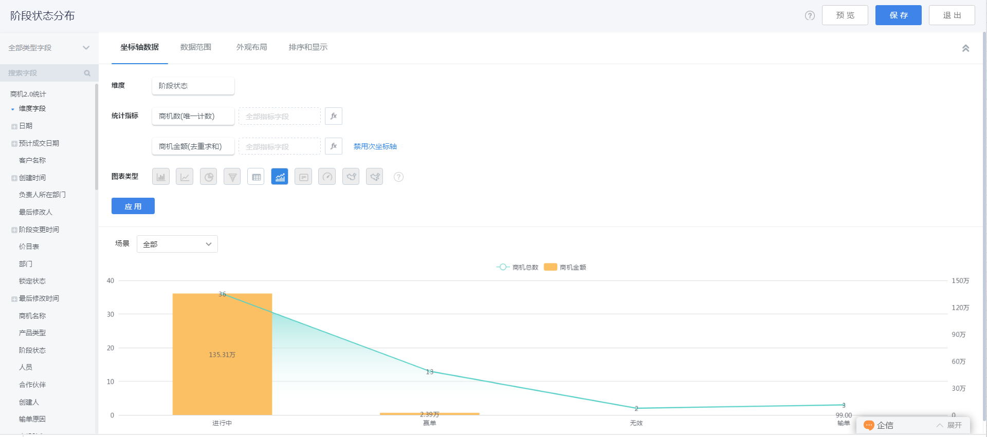Image resolution: width=987 pixels, height=437 pixels.
Task: Switch to the 排序和显示 tab
Action: click(x=308, y=47)
